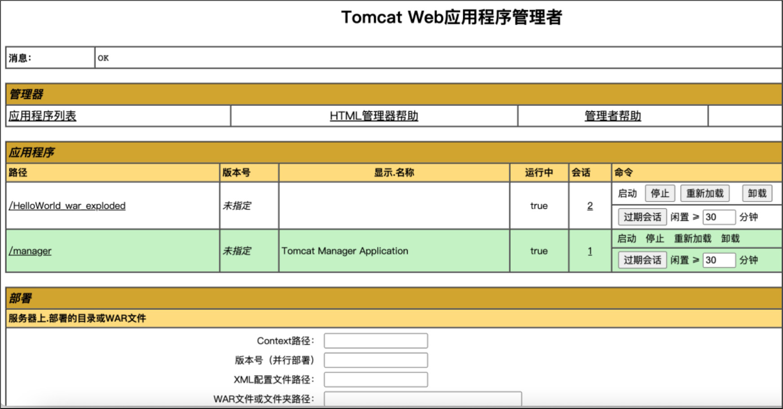Focus the Context路径 input field
This screenshot has height=409, width=783.
pyautogui.click(x=376, y=341)
